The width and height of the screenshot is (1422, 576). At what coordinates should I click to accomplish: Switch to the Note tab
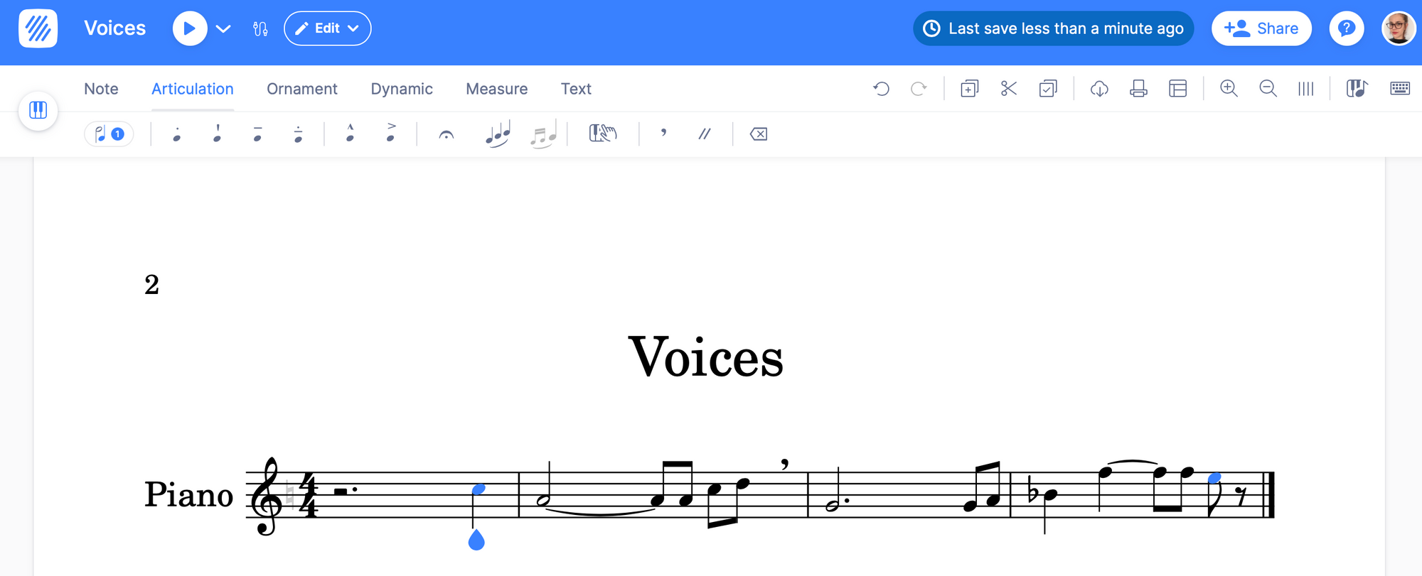point(101,89)
